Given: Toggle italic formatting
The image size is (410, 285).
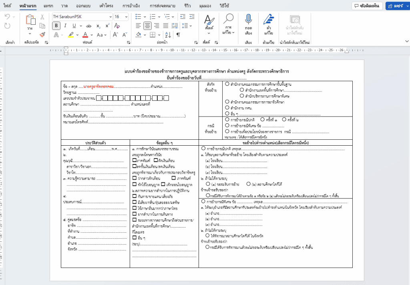Looking at the screenshot, I should click(65, 26).
